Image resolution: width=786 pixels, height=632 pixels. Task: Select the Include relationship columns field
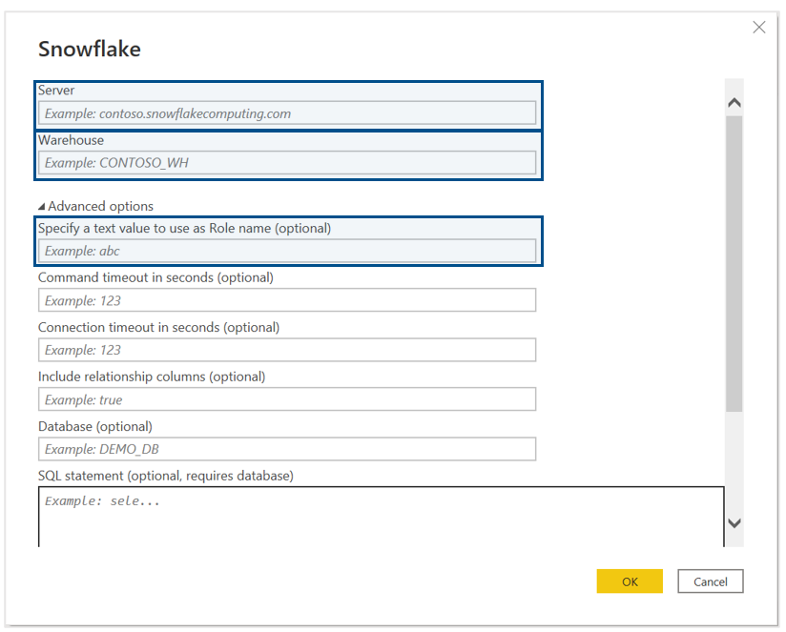287,399
